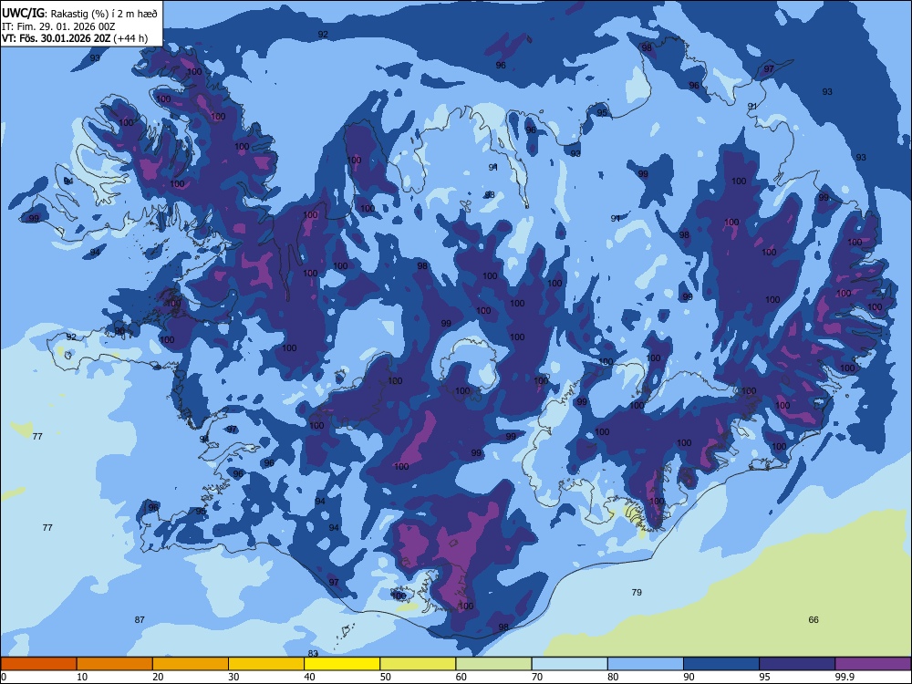Choose the purple above-99.9 legend swatch
The width and height of the screenshot is (912, 684).
tap(873, 664)
